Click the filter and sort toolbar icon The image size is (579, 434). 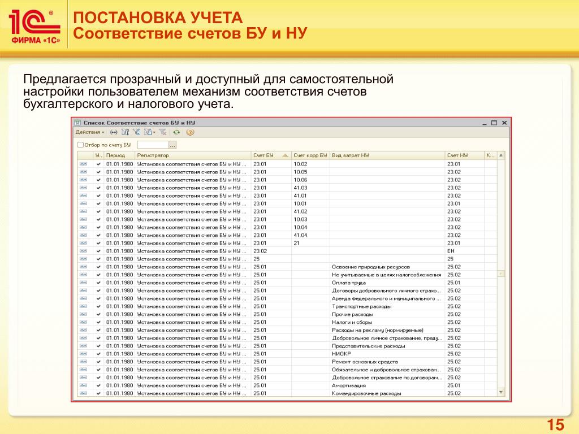point(125,132)
